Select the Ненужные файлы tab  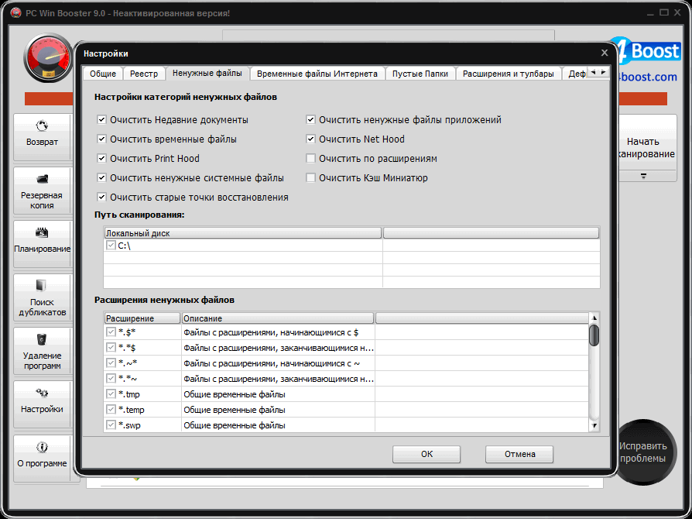pos(207,73)
